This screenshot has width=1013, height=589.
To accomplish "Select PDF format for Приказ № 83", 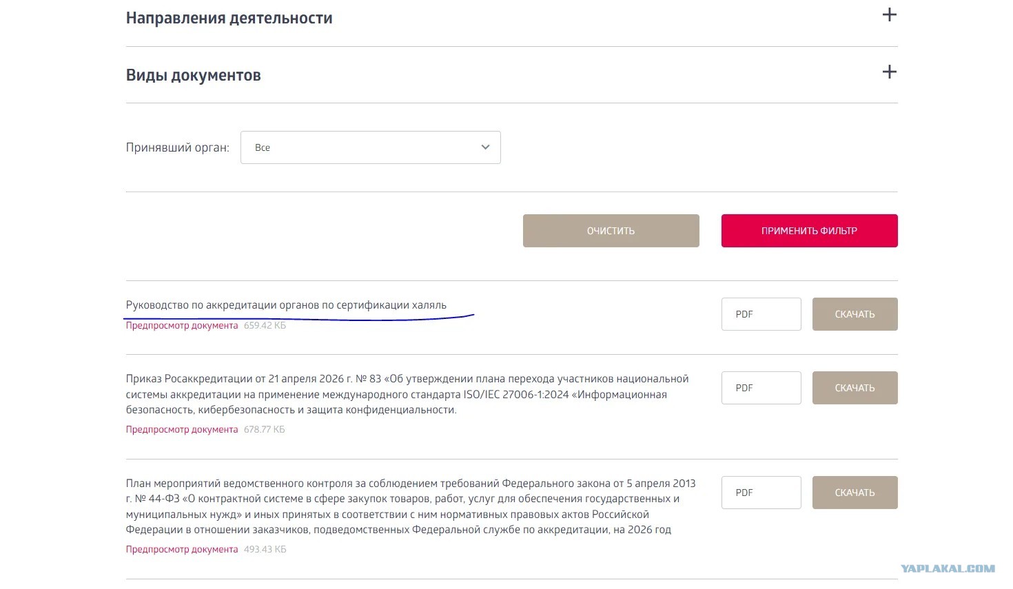I will point(761,388).
